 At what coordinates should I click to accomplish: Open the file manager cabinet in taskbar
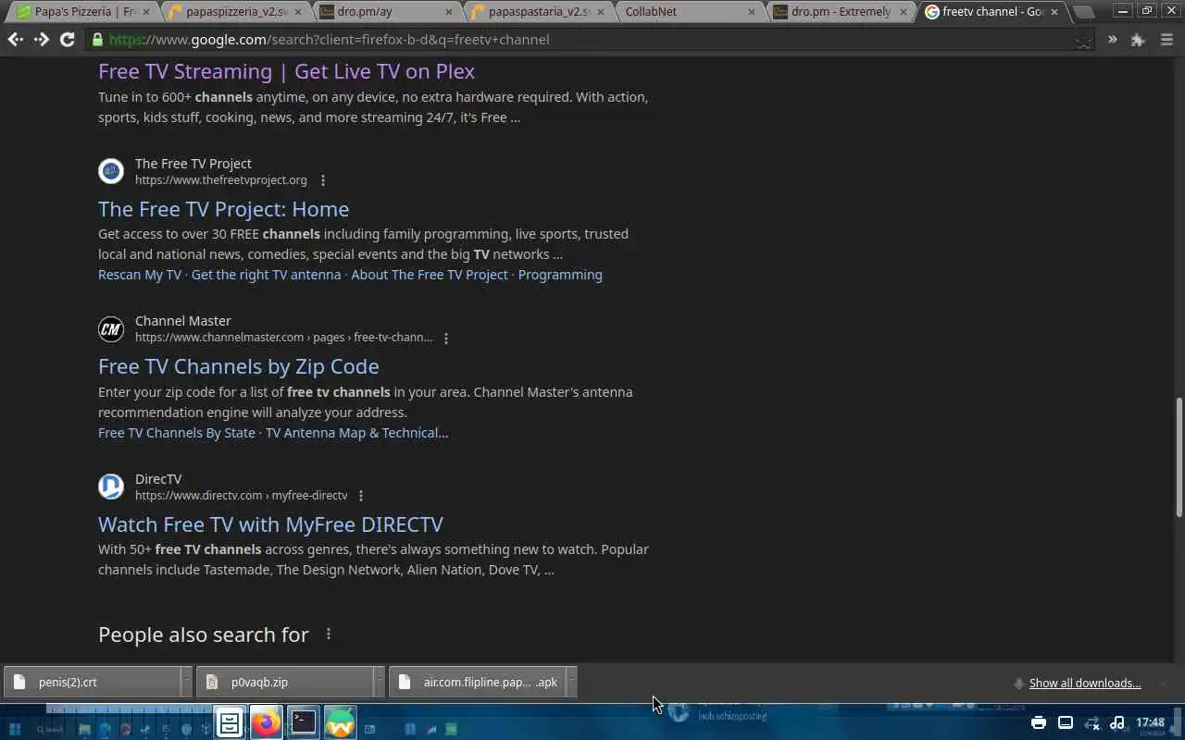coord(230,722)
